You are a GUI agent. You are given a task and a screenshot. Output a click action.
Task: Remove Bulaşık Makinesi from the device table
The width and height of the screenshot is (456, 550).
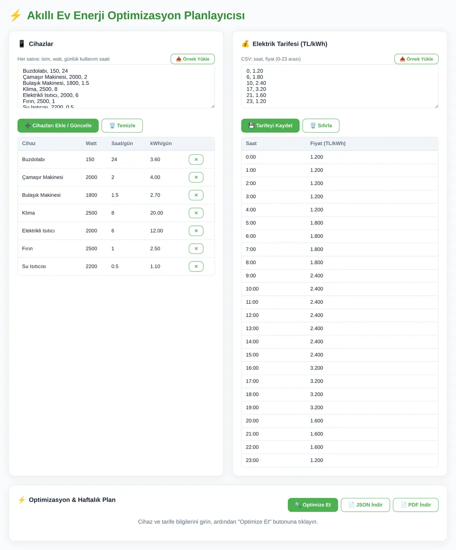196,195
